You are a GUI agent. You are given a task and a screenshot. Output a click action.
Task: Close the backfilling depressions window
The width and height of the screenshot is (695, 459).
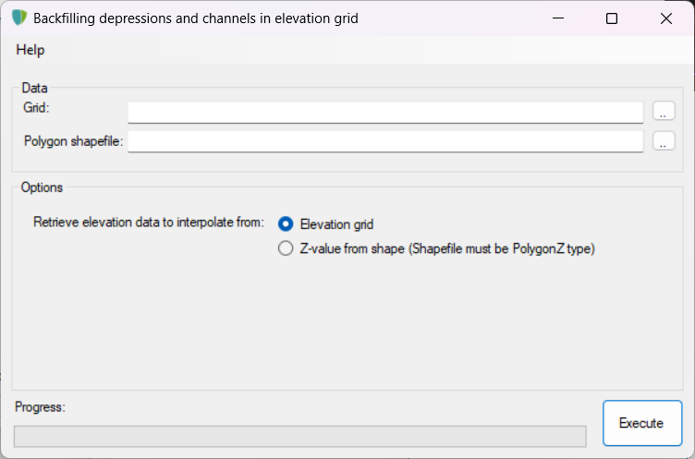(x=664, y=18)
